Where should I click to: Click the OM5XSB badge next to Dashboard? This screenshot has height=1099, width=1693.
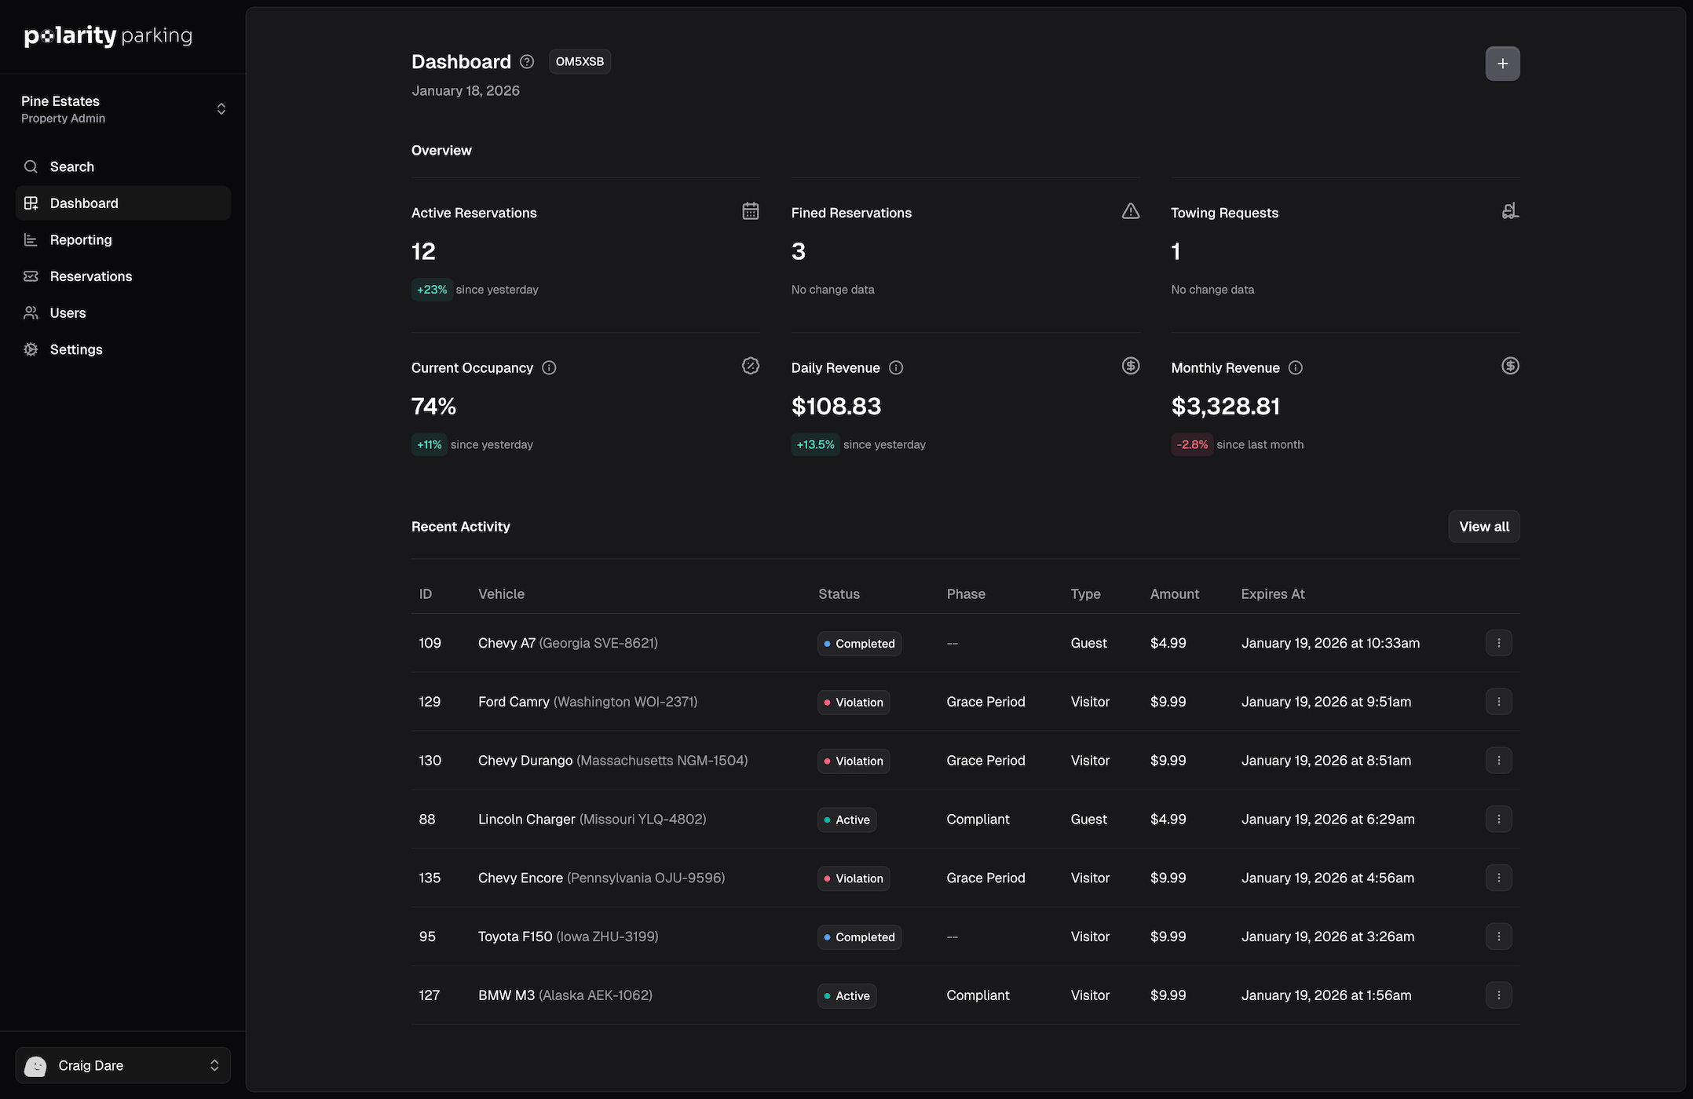tap(580, 61)
